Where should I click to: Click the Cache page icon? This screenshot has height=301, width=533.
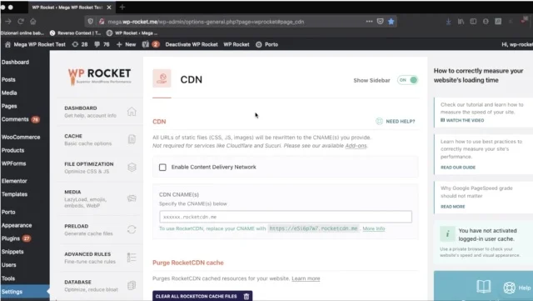tap(132, 139)
